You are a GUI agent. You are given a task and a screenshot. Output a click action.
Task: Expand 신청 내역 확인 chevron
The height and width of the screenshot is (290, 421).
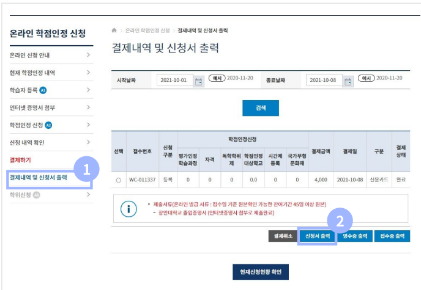pyautogui.click(x=88, y=142)
